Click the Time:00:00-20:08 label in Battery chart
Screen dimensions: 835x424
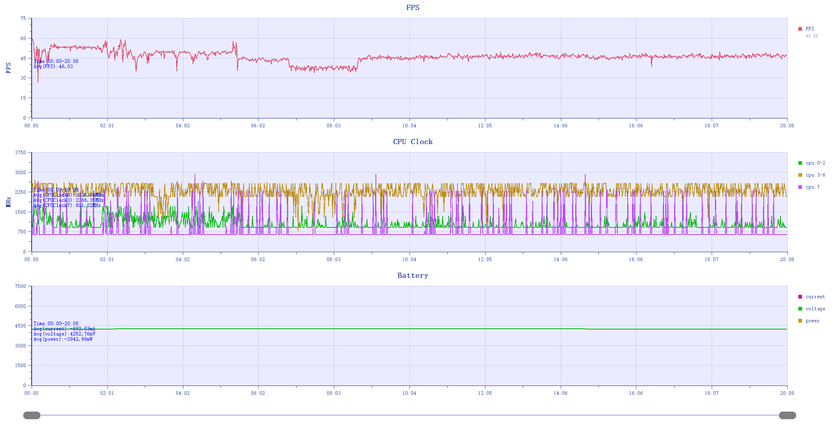56,324
